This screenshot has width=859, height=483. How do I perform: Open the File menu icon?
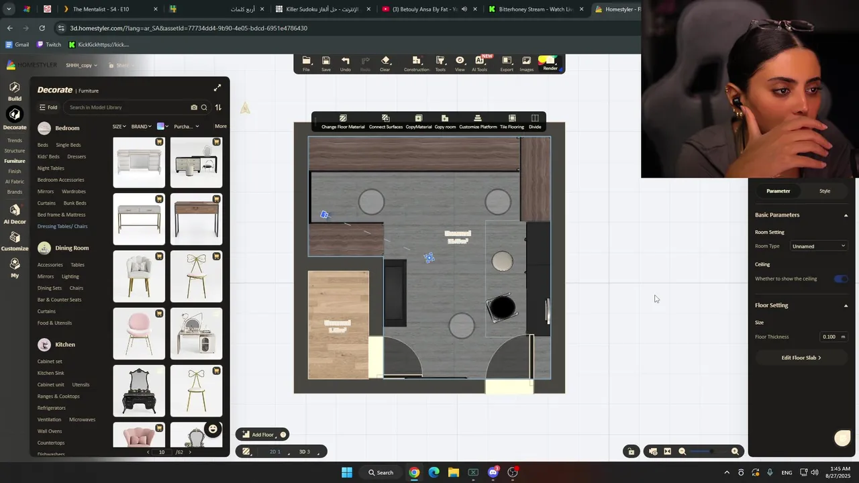[x=306, y=64]
